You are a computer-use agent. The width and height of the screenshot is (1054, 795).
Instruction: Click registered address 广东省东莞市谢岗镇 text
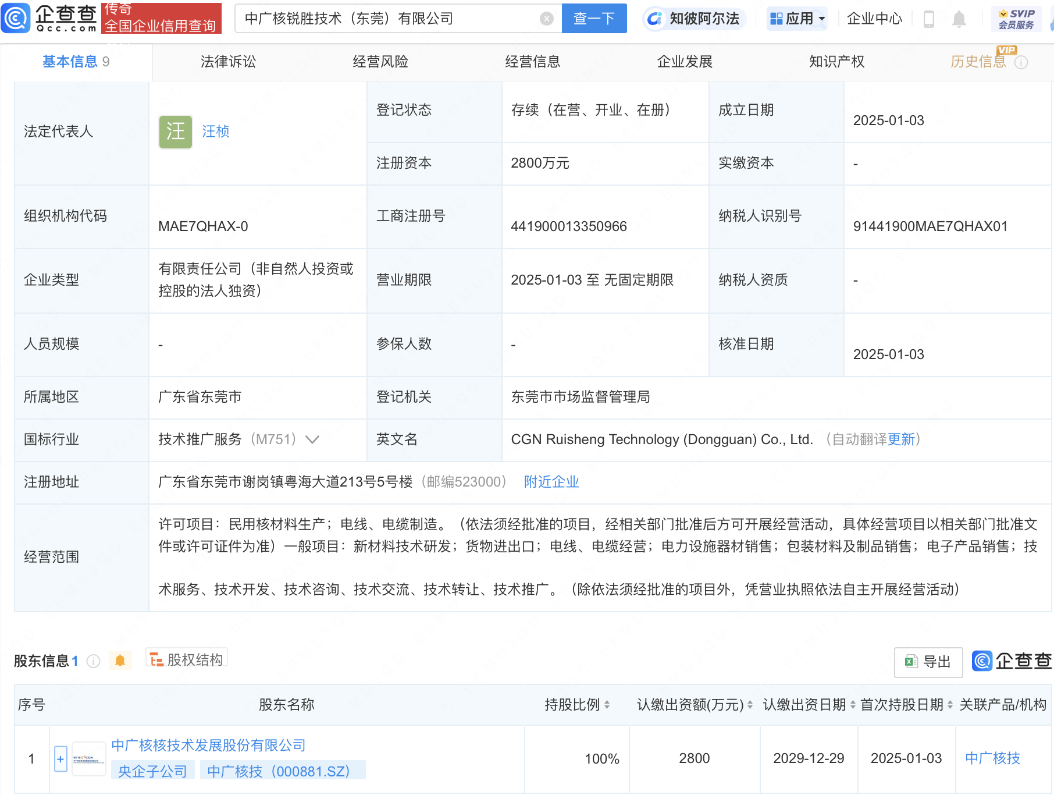(x=286, y=482)
